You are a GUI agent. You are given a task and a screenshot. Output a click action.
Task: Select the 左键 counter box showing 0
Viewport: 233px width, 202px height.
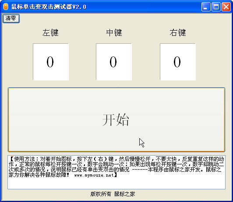[51, 62]
